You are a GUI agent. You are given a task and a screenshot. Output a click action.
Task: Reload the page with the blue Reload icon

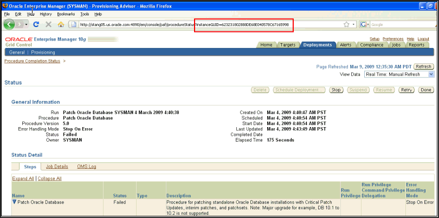[x=36, y=24]
